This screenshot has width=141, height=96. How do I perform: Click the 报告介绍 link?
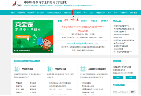point(52,89)
